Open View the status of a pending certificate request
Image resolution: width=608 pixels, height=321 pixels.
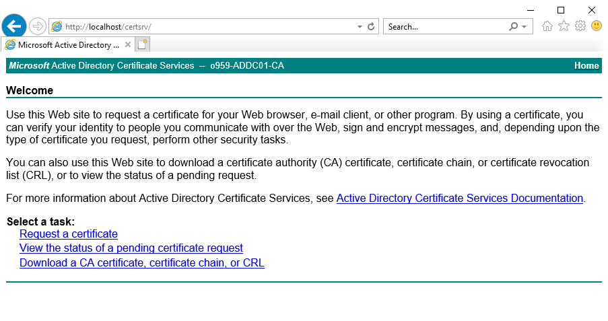pos(131,248)
